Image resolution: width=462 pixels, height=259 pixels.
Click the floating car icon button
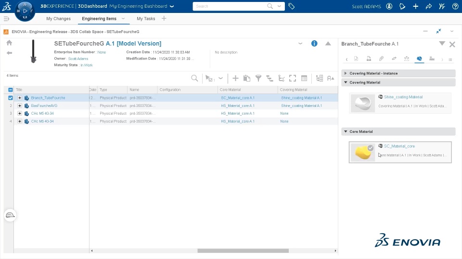10,215
